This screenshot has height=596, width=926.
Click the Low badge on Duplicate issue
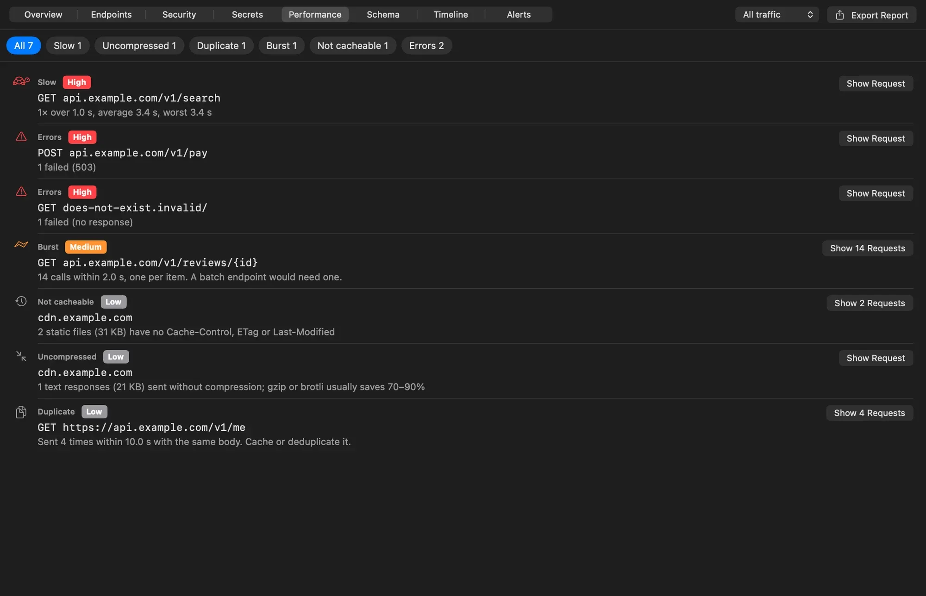point(94,411)
